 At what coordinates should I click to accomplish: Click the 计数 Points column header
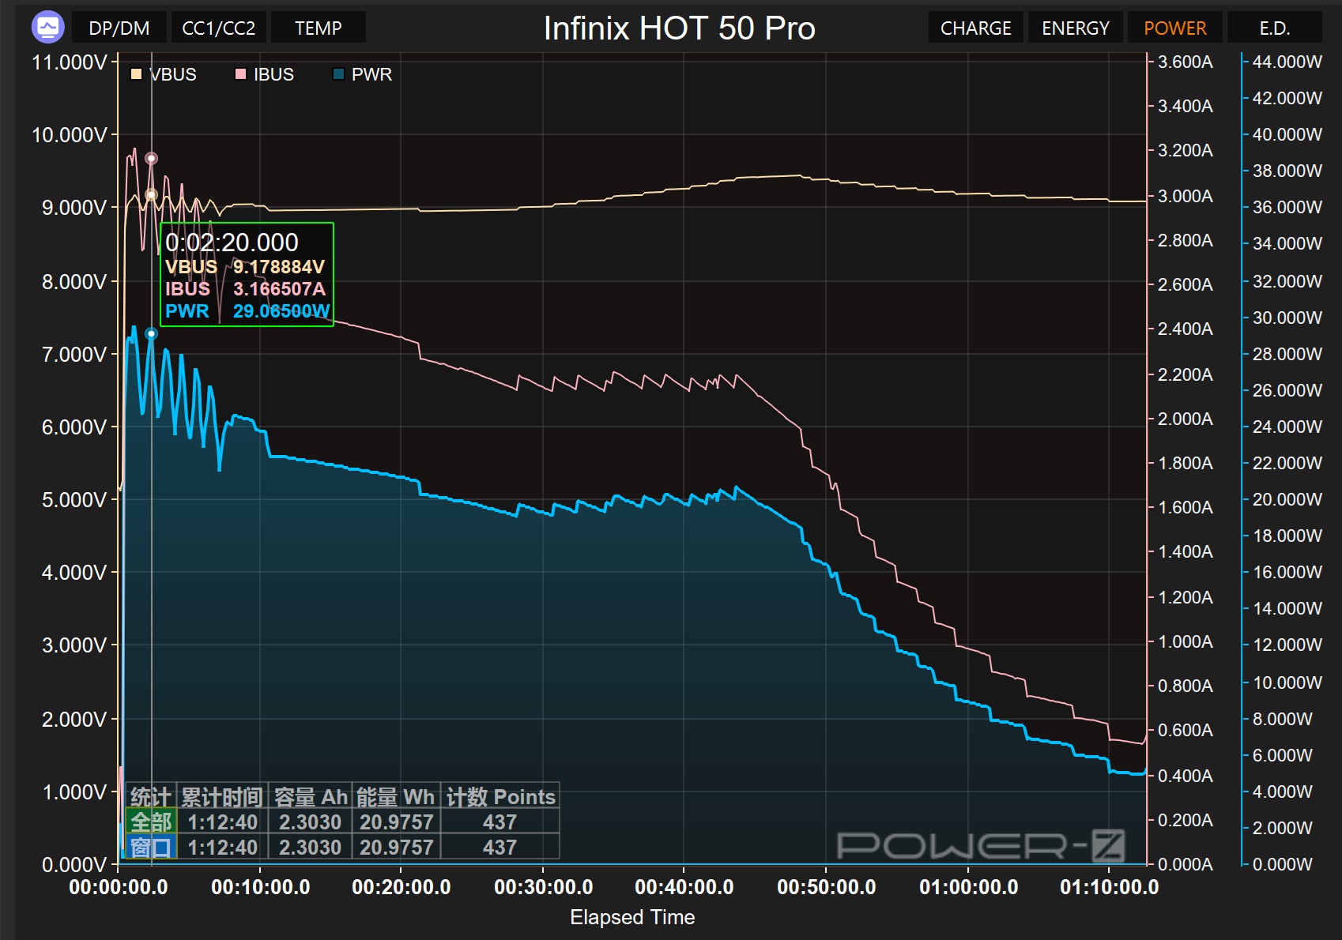point(501,797)
